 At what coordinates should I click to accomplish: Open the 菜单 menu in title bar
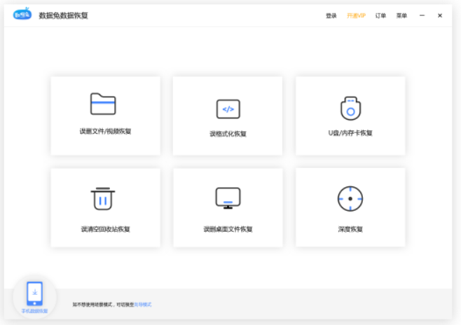click(401, 15)
